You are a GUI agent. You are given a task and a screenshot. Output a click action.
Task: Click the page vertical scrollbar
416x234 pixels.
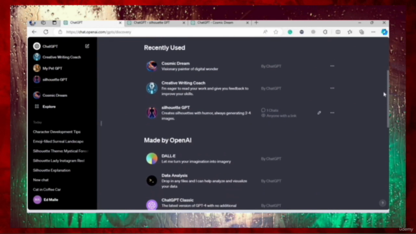387,99
